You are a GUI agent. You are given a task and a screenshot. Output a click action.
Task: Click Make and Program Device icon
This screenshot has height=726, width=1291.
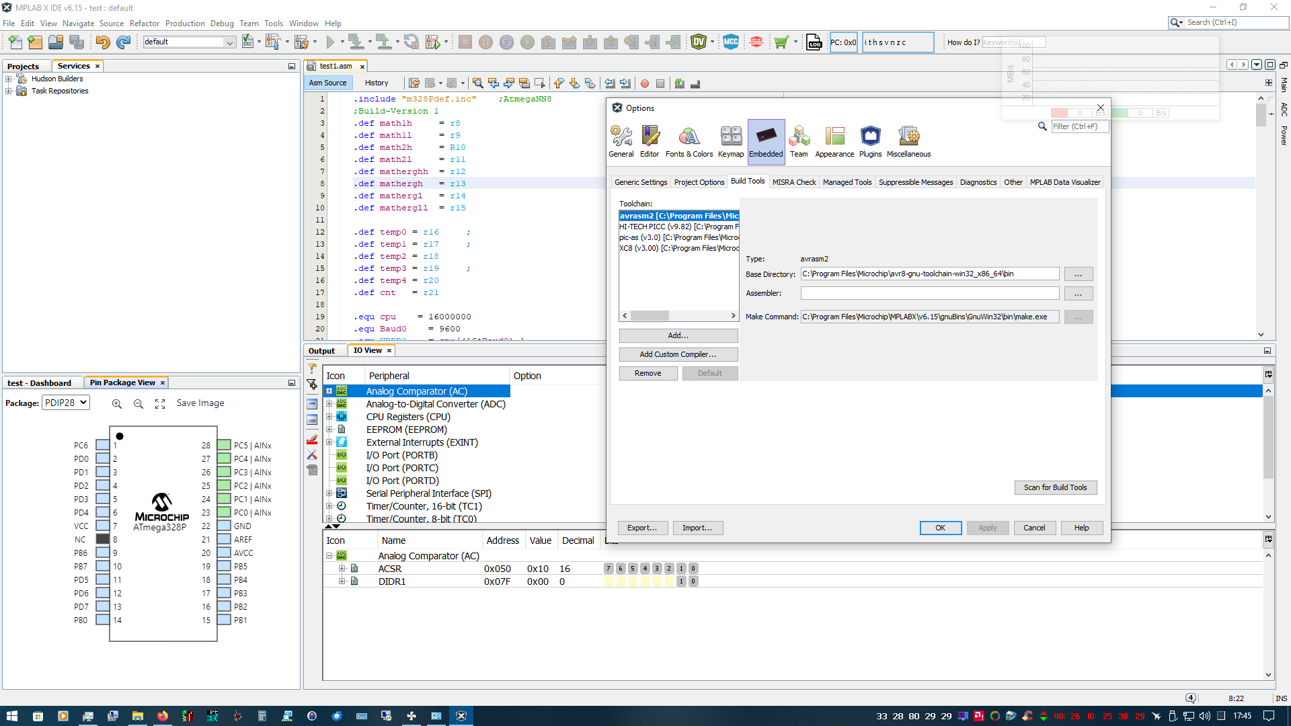click(x=356, y=42)
